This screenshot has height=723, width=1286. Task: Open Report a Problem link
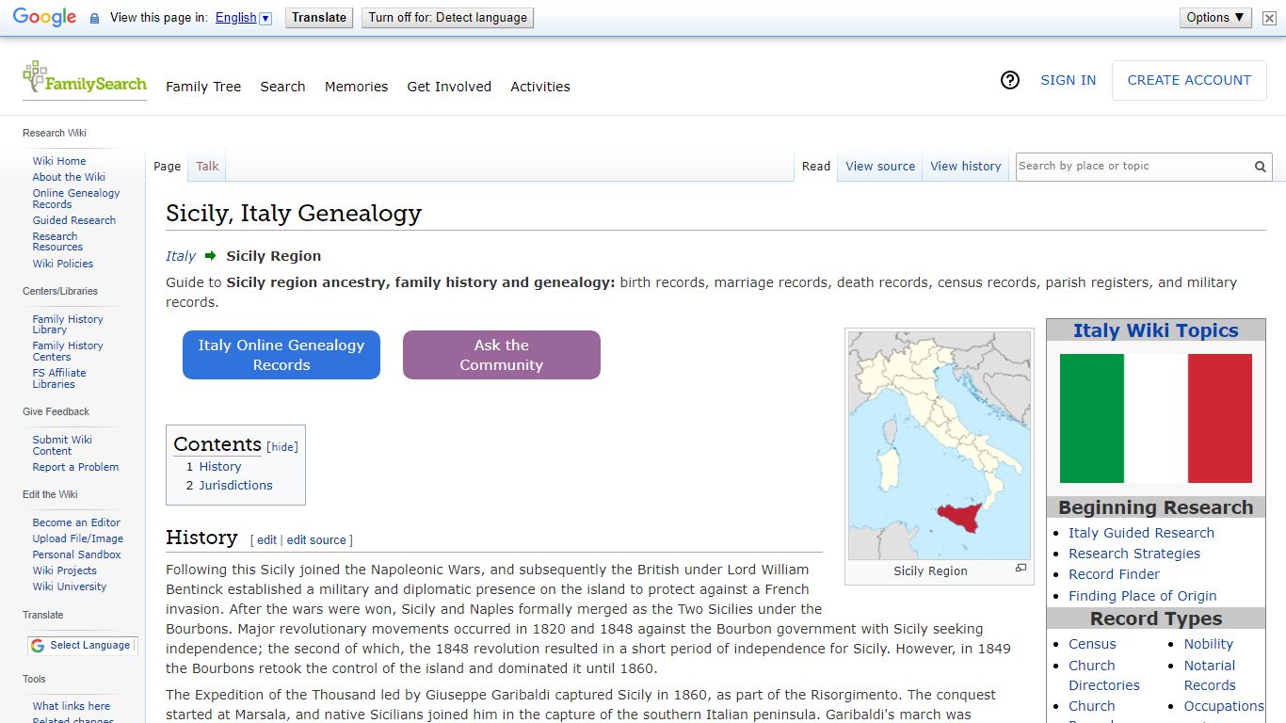[75, 467]
